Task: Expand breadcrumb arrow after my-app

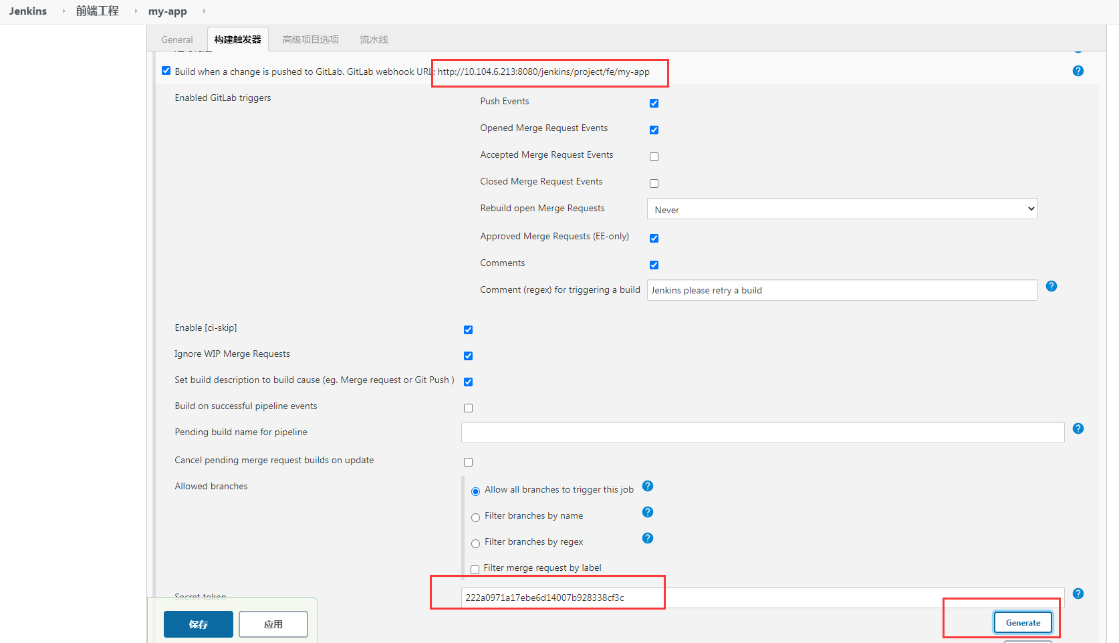Action: tap(204, 11)
